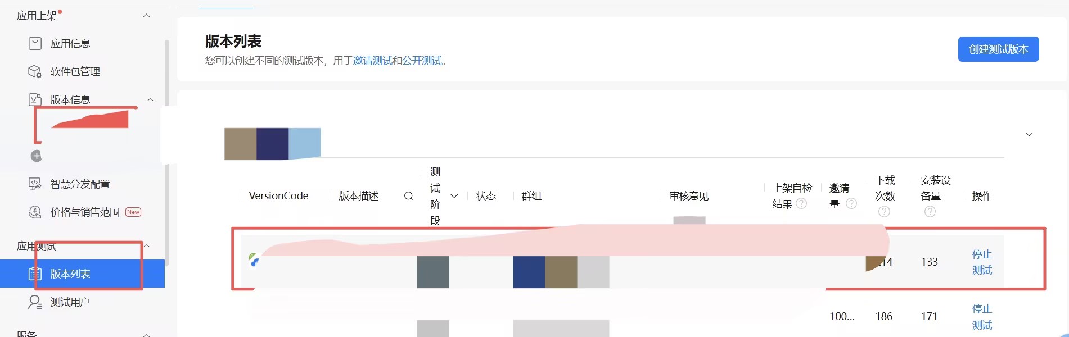1069x337 pixels.
Task: Click 停止测试 for the 133 installs row
Action: click(x=982, y=262)
